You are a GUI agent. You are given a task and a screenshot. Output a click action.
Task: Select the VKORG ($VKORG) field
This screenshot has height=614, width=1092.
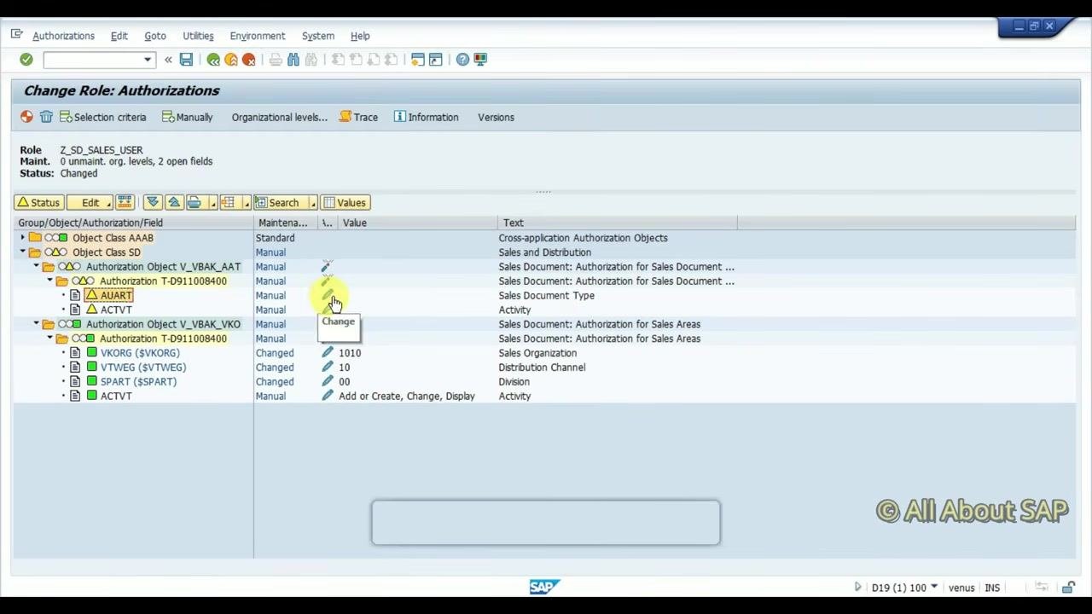point(140,353)
